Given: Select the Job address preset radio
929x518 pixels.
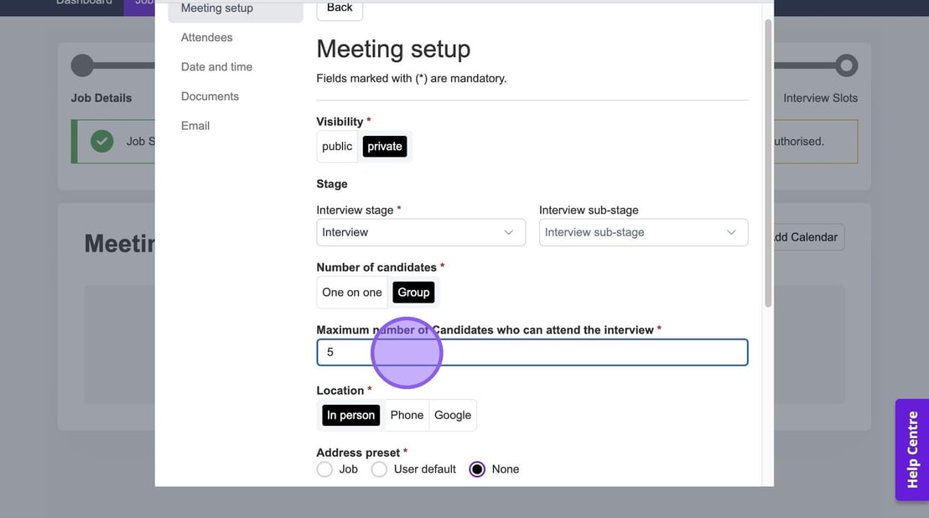Looking at the screenshot, I should tap(324, 469).
